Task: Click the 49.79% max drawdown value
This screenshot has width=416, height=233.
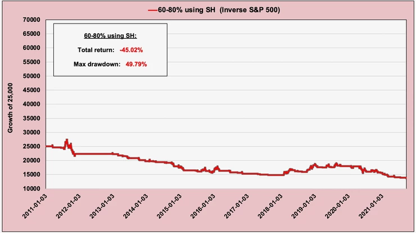Action: (136, 64)
